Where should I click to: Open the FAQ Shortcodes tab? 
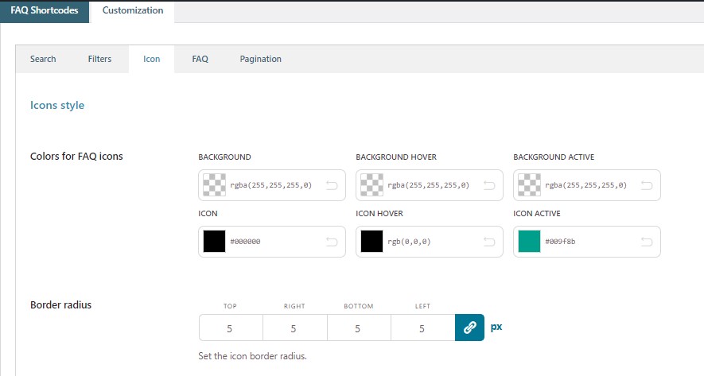44,11
